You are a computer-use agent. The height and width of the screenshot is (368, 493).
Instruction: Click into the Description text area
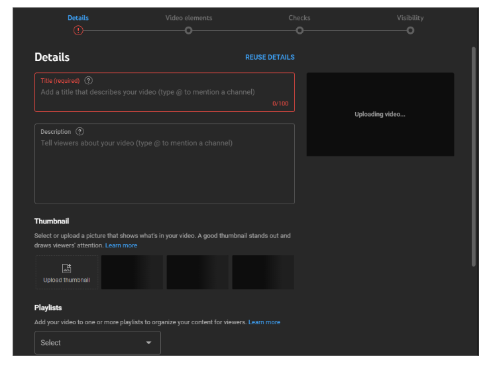164,169
